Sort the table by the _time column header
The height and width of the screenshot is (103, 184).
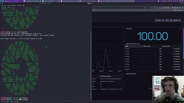134,46
